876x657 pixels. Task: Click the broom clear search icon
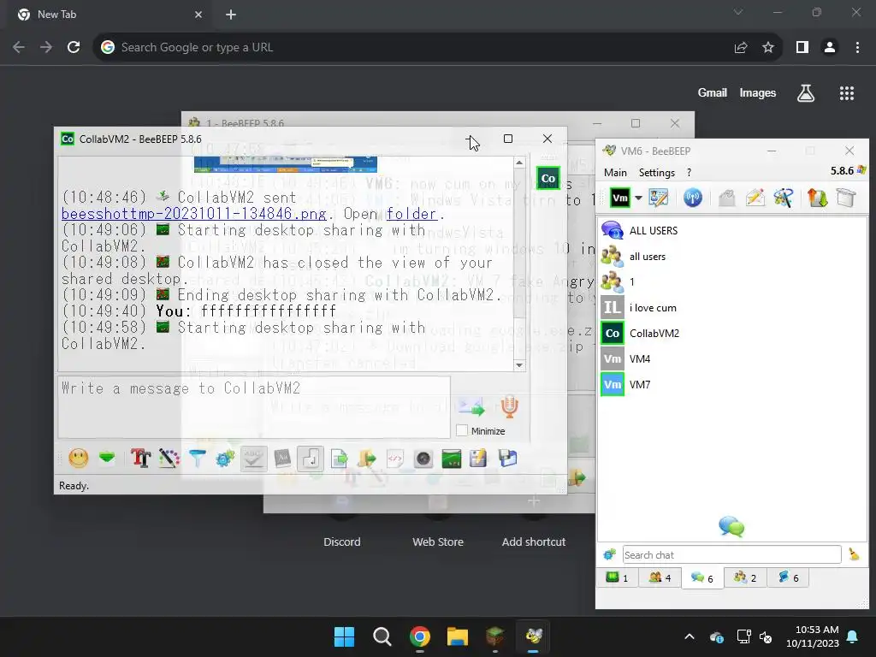pos(854,554)
